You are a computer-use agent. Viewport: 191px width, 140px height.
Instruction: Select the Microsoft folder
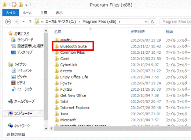pyautogui.click(x=68, y=120)
